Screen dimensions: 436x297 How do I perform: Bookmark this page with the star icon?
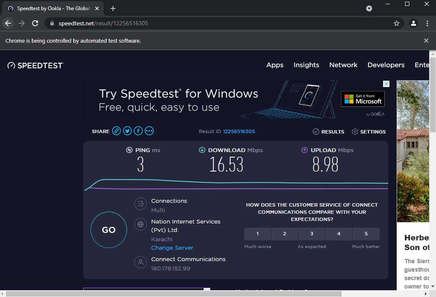[397, 23]
